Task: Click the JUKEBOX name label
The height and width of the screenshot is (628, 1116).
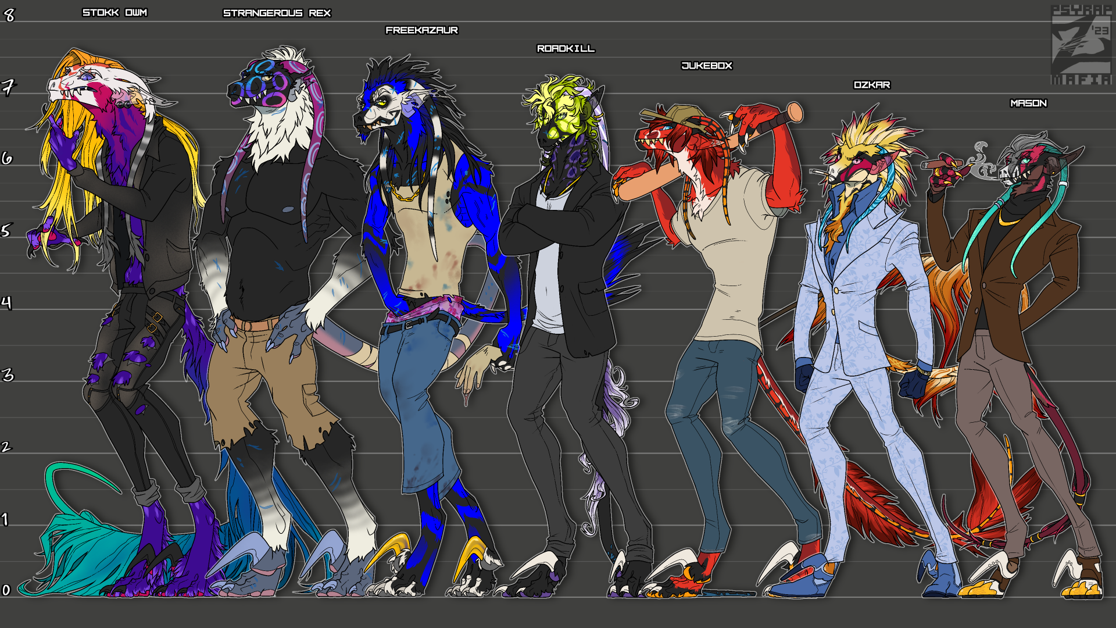Action: click(x=706, y=66)
